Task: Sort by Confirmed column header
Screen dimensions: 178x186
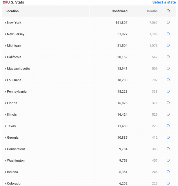Action: pos(119,11)
